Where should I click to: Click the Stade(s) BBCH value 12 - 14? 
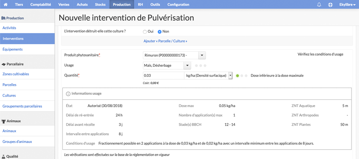tap(230, 125)
